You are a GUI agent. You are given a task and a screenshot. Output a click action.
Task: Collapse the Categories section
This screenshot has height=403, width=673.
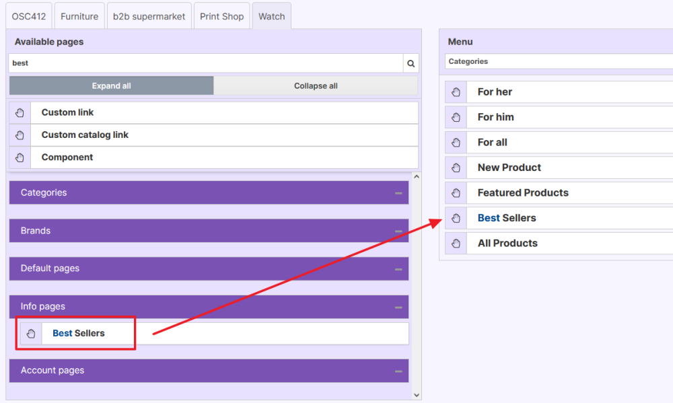398,193
